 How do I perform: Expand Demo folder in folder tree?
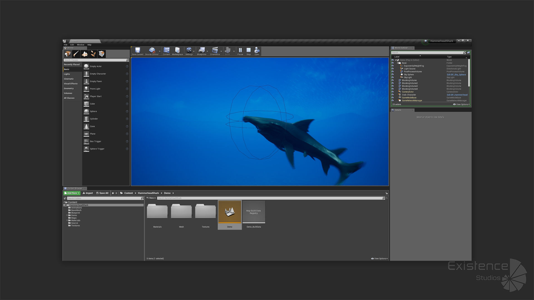[67, 215]
